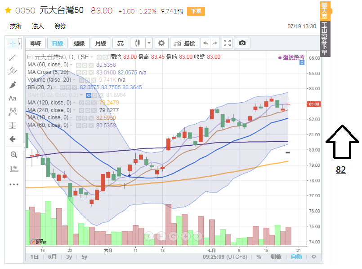The image size is (362, 269).
Task: Select the position measurement tool below the pattern tool
Action: point(13,126)
